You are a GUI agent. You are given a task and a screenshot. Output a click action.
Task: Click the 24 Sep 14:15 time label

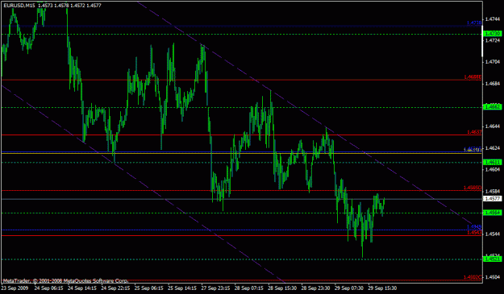(82, 288)
